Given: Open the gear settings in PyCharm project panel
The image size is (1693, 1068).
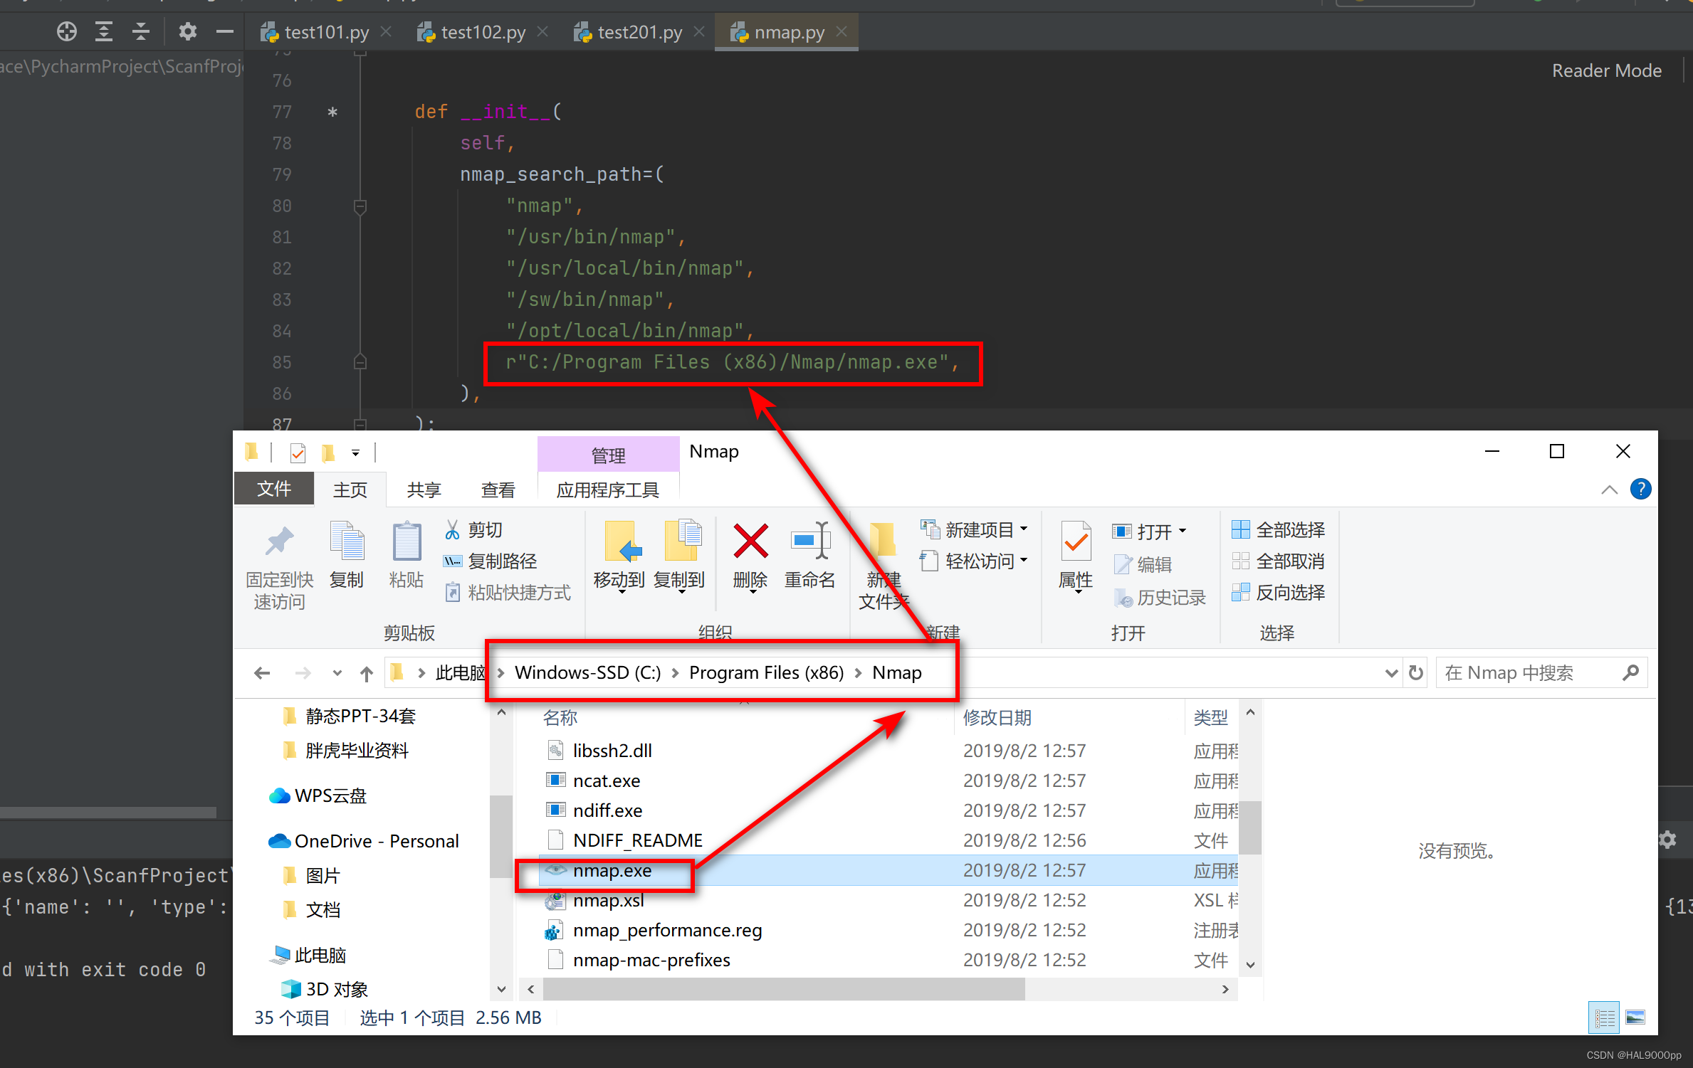Looking at the screenshot, I should [x=187, y=31].
